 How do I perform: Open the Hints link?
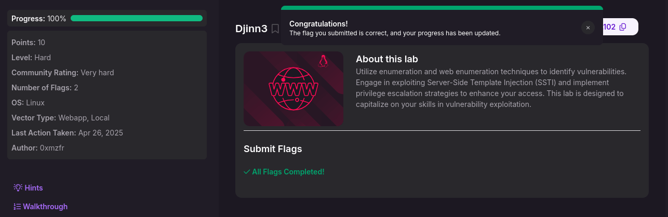34,188
